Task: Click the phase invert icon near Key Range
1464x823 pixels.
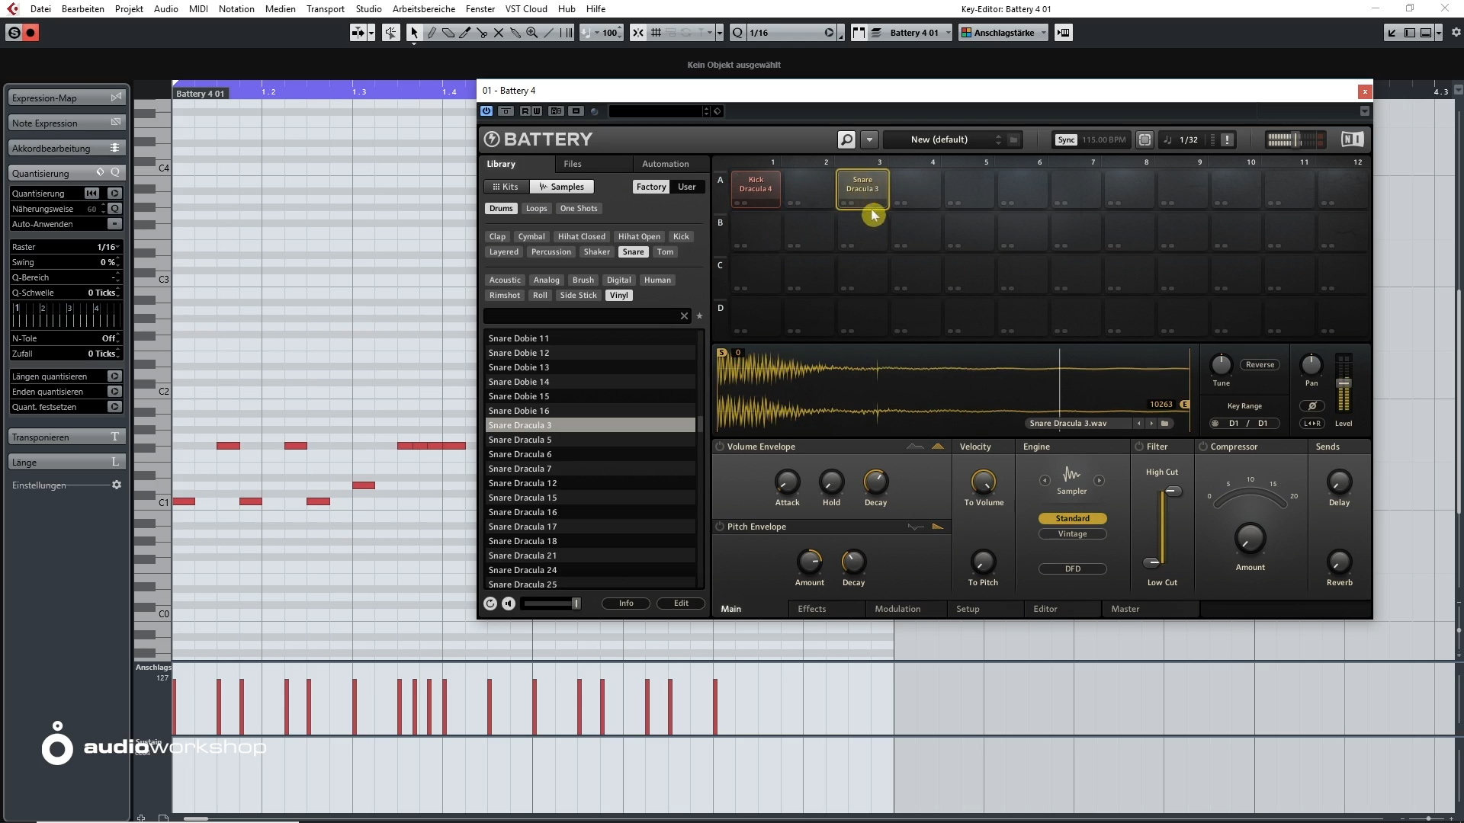Action: pyautogui.click(x=1312, y=406)
